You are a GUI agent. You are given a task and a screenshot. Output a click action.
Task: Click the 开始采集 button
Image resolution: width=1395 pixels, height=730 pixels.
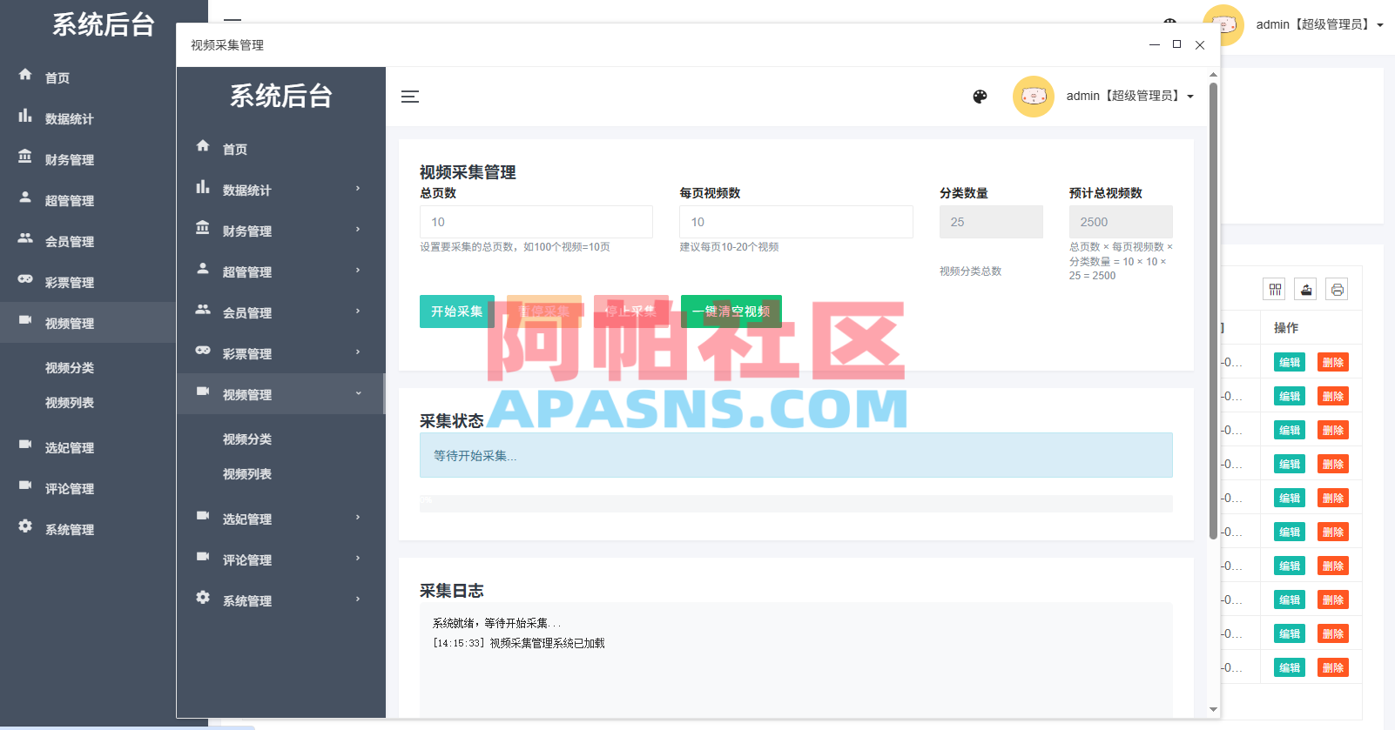(457, 311)
